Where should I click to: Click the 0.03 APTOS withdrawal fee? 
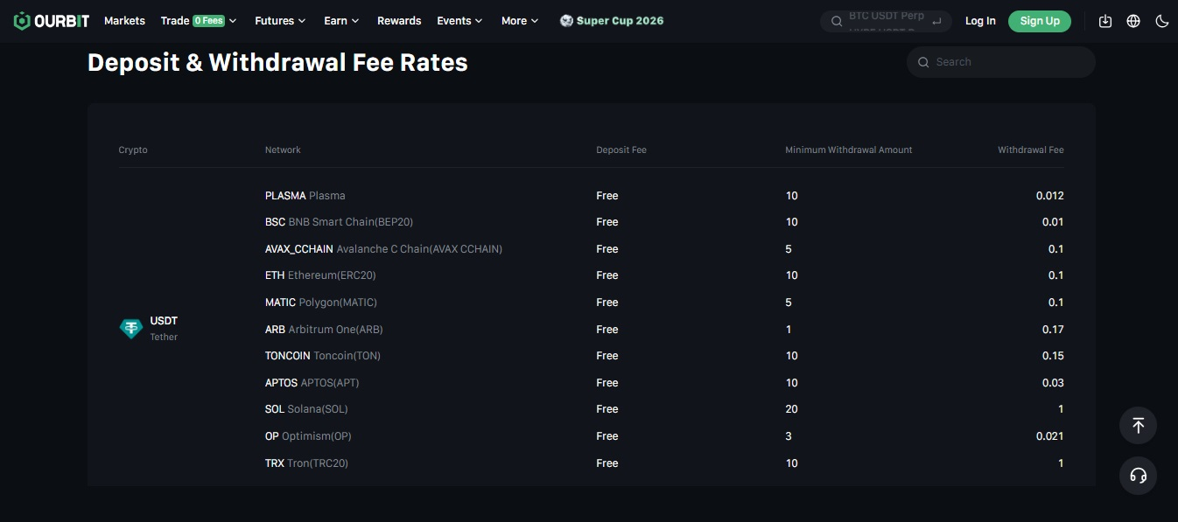[x=1053, y=383]
